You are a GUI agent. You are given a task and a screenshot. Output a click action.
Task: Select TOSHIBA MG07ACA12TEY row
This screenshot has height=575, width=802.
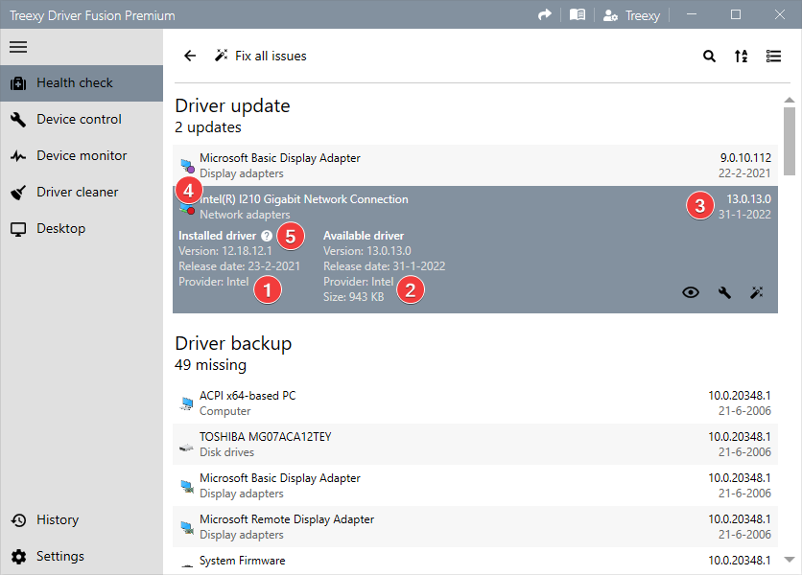click(475, 444)
